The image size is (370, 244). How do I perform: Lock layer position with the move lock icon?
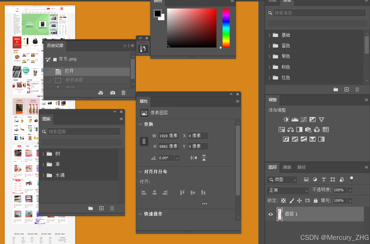pos(299,201)
